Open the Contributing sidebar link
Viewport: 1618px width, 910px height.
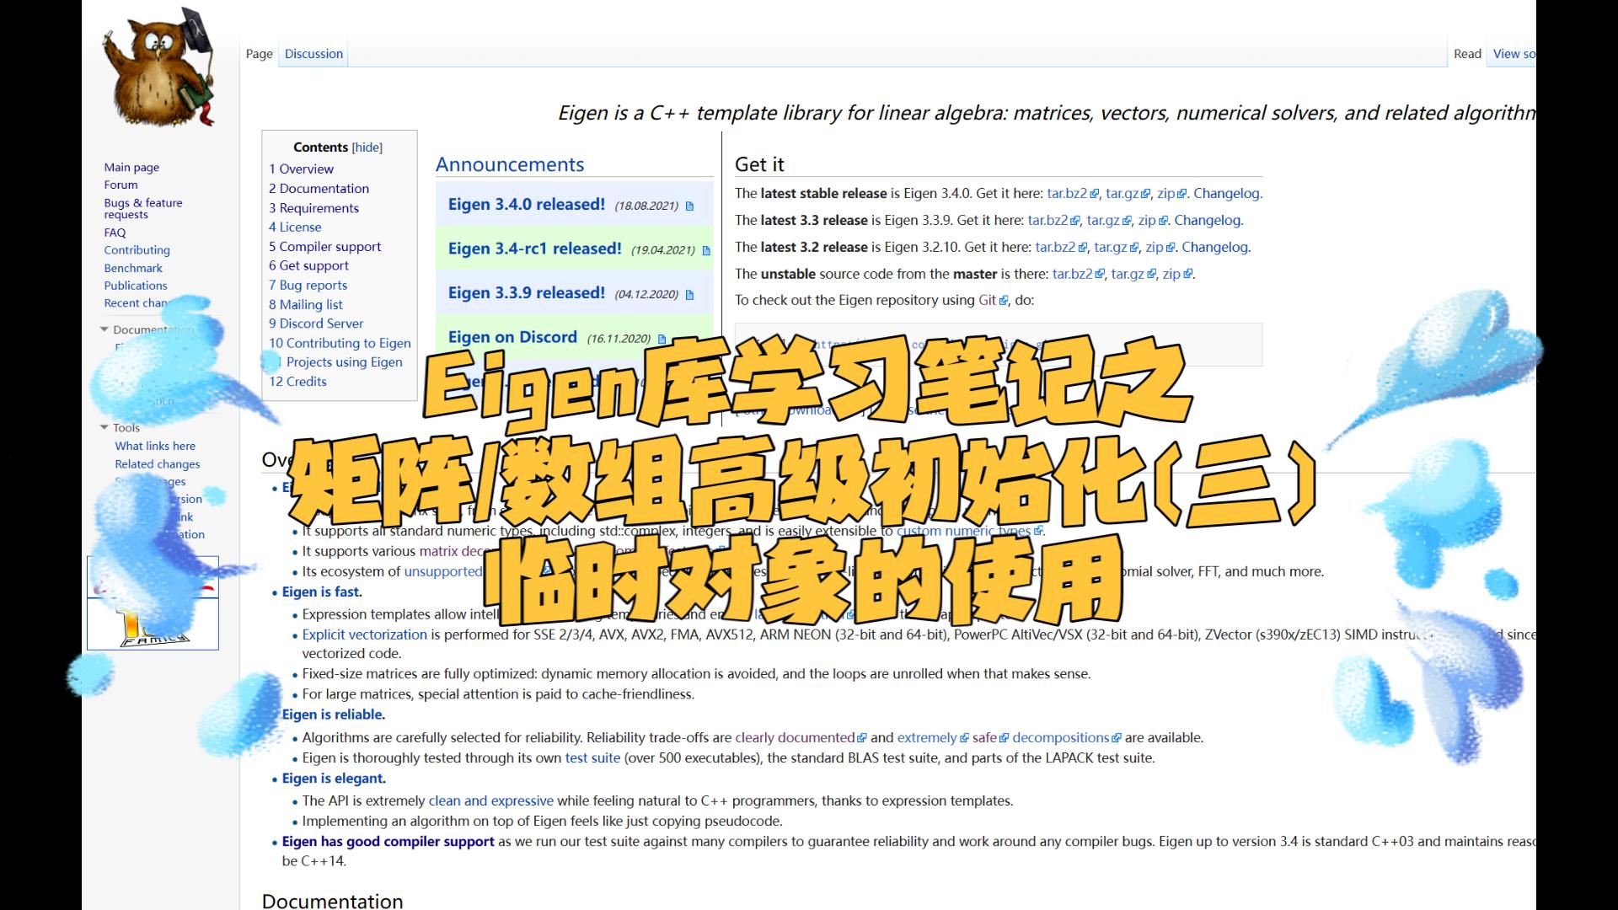(x=137, y=250)
